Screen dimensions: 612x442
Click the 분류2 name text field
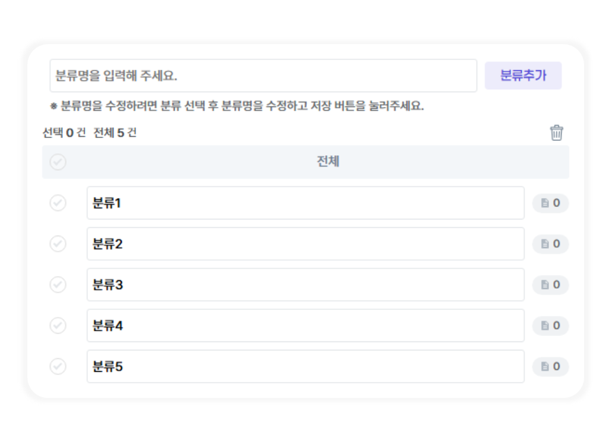tap(305, 244)
